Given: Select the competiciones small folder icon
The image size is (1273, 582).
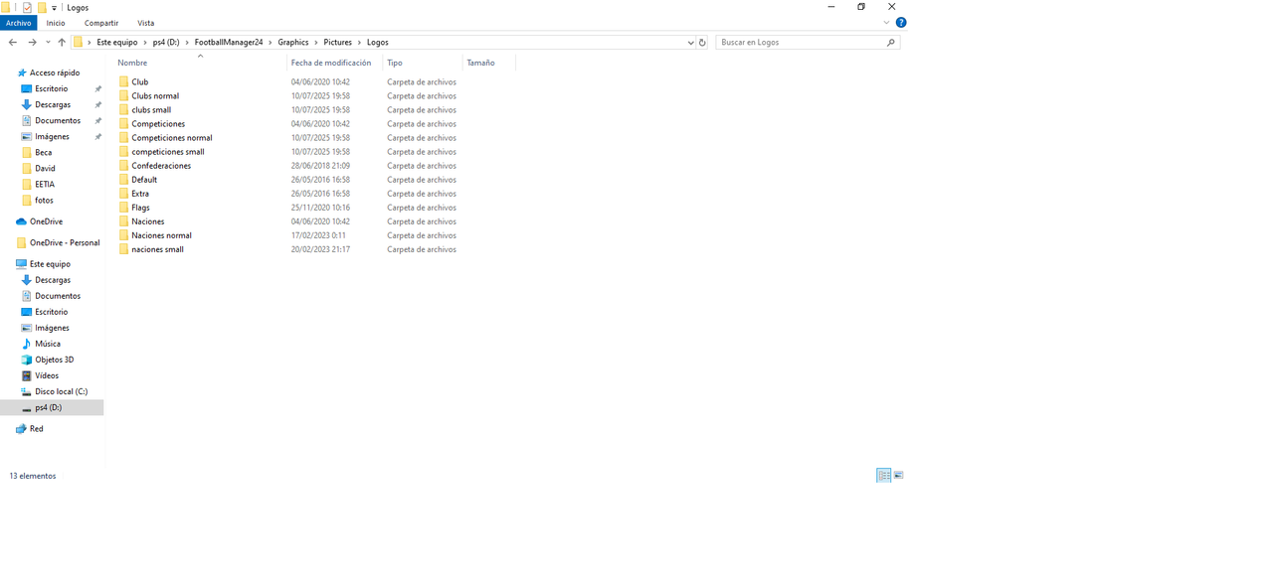Looking at the screenshot, I should [124, 152].
